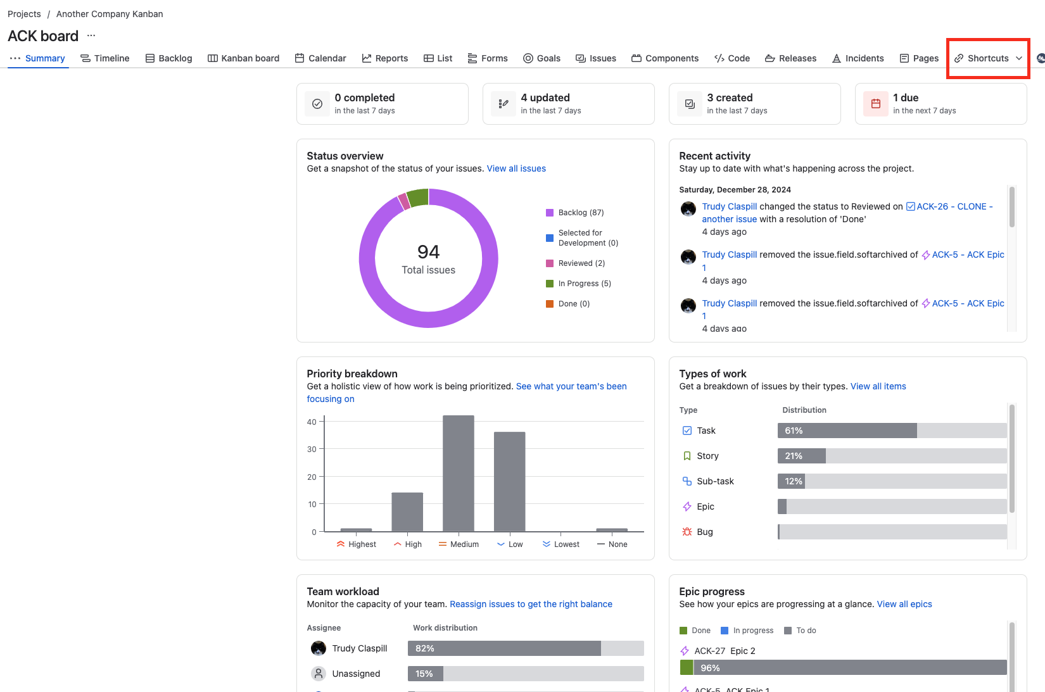This screenshot has width=1045, height=692.
Task: Click Projects in the breadcrumb
Action: coord(24,13)
